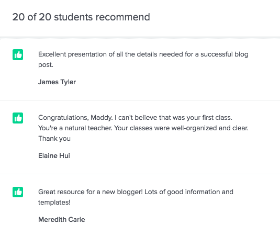The width and height of the screenshot is (280, 236).
Task: Click 'Lots of good information' in Meredith's review
Action: (x=182, y=192)
